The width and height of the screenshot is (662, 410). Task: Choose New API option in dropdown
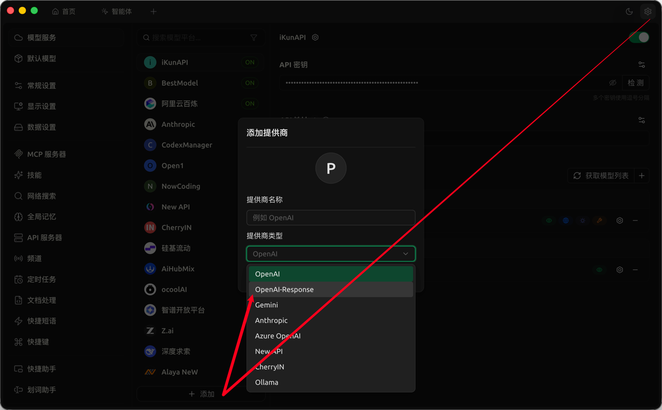pyautogui.click(x=331, y=352)
